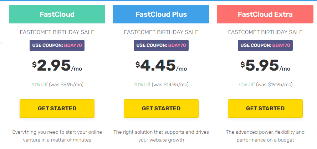Click the 'Everything you need to start' description
317x149 pixels.
(x=57, y=136)
